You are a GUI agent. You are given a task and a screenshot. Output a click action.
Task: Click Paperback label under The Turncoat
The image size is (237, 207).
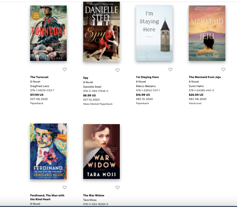(x=37, y=103)
